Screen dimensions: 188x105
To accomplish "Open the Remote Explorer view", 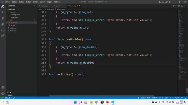I will (3, 30).
